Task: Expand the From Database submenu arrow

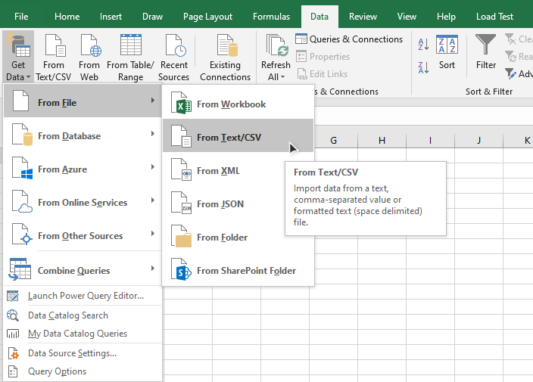Action: pos(153,133)
